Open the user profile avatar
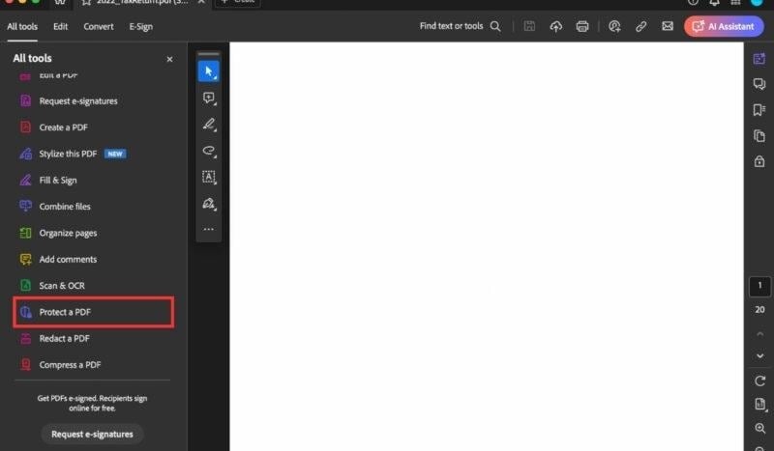Screen dimensions: 774x451 757,2
